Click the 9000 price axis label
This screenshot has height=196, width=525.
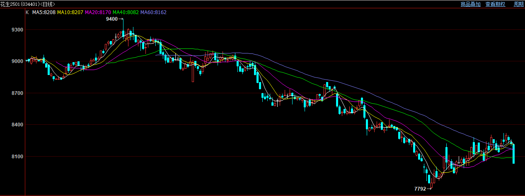click(x=17, y=61)
